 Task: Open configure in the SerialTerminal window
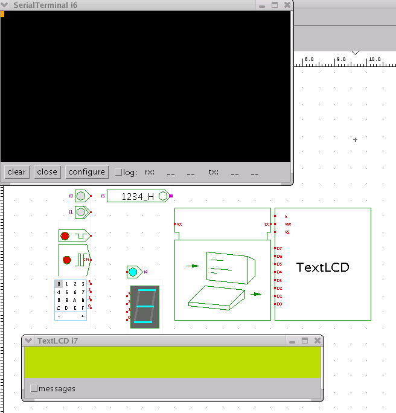tap(87, 172)
